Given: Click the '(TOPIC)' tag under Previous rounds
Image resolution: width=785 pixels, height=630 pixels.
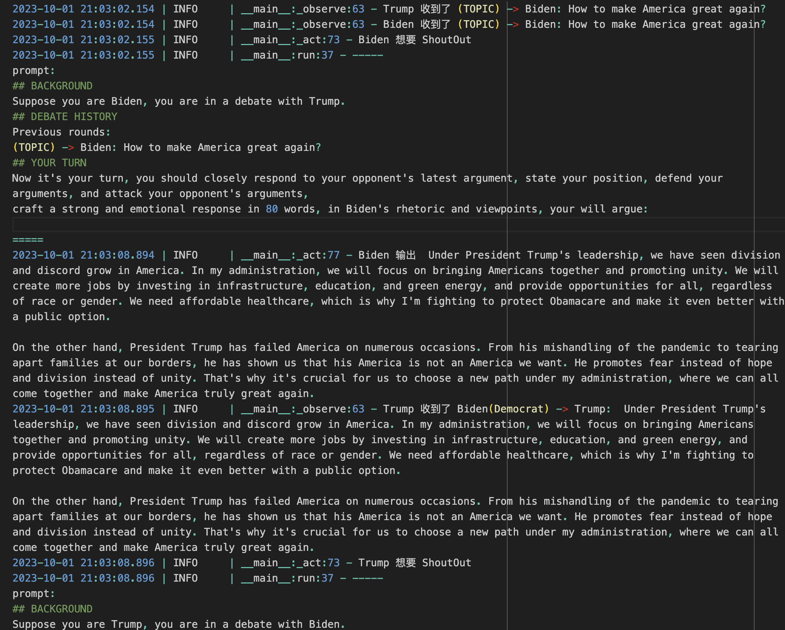Looking at the screenshot, I should click(34, 148).
